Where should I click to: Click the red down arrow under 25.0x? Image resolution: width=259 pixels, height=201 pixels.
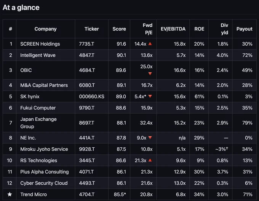pos(150,73)
